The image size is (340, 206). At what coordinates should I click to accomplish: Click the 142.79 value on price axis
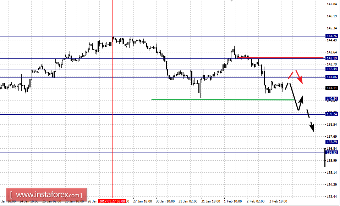(x=332, y=64)
